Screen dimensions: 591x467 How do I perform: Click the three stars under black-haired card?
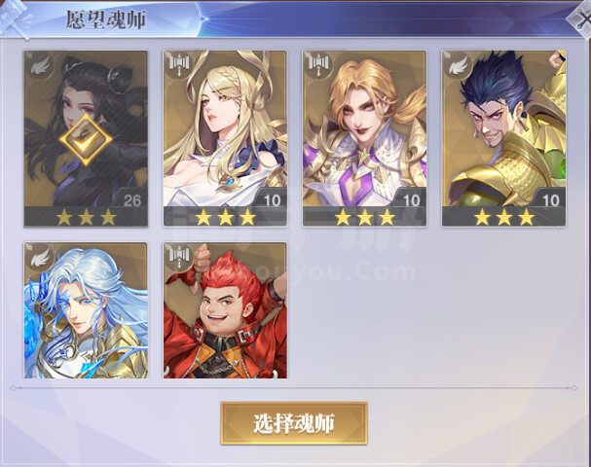point(86,217)
